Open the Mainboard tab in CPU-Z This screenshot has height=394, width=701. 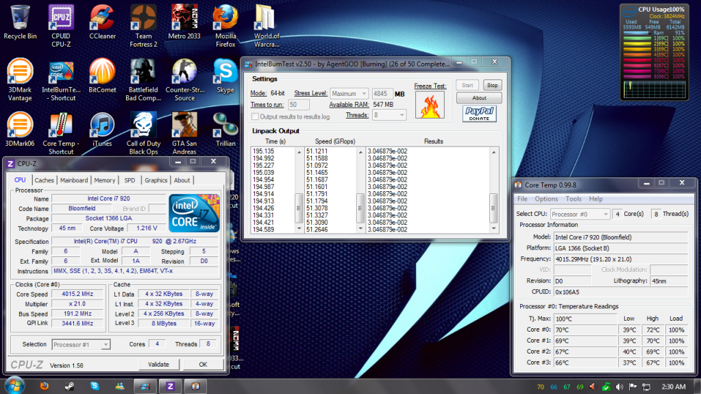[74, 180]
